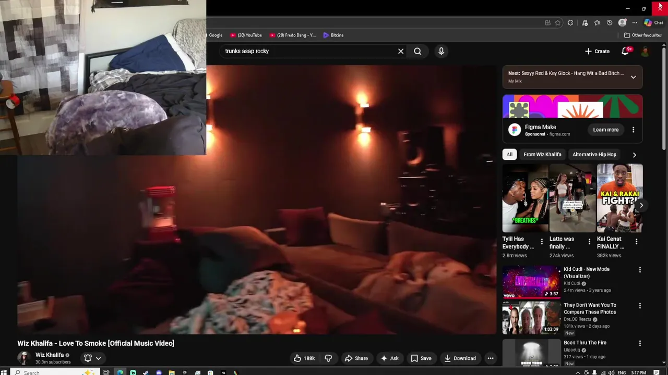Screen dimensions: 668x375
Task: Open the Bitcine bookmark
Action: tap(333, 35)
